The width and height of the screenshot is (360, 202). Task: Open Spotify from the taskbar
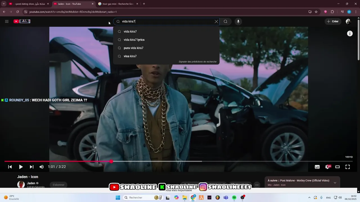pos(234,198)
